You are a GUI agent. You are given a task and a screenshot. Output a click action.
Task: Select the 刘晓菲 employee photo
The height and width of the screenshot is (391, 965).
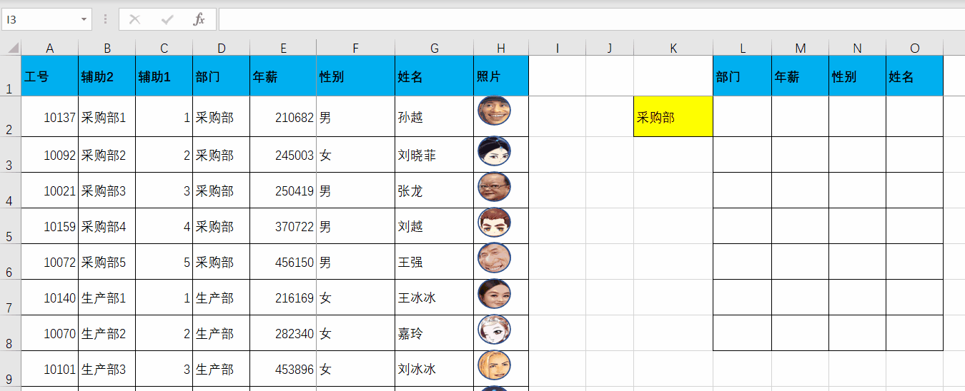[494, 151]
